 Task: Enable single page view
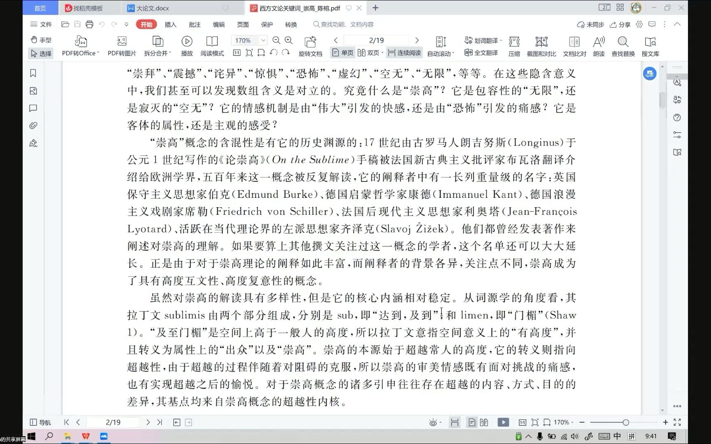[x=343, y=53]
